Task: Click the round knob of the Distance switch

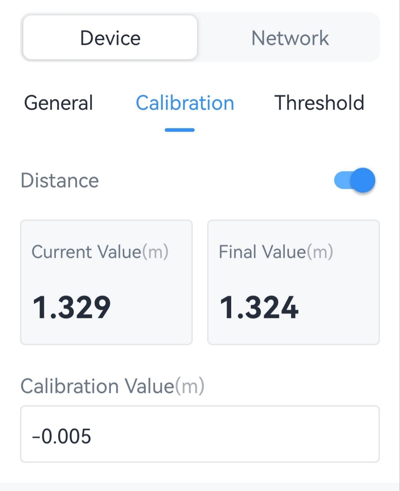Action: [x=363, y=181]
